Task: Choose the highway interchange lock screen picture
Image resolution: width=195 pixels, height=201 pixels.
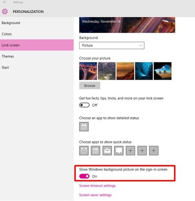Action: coord(88,71)
